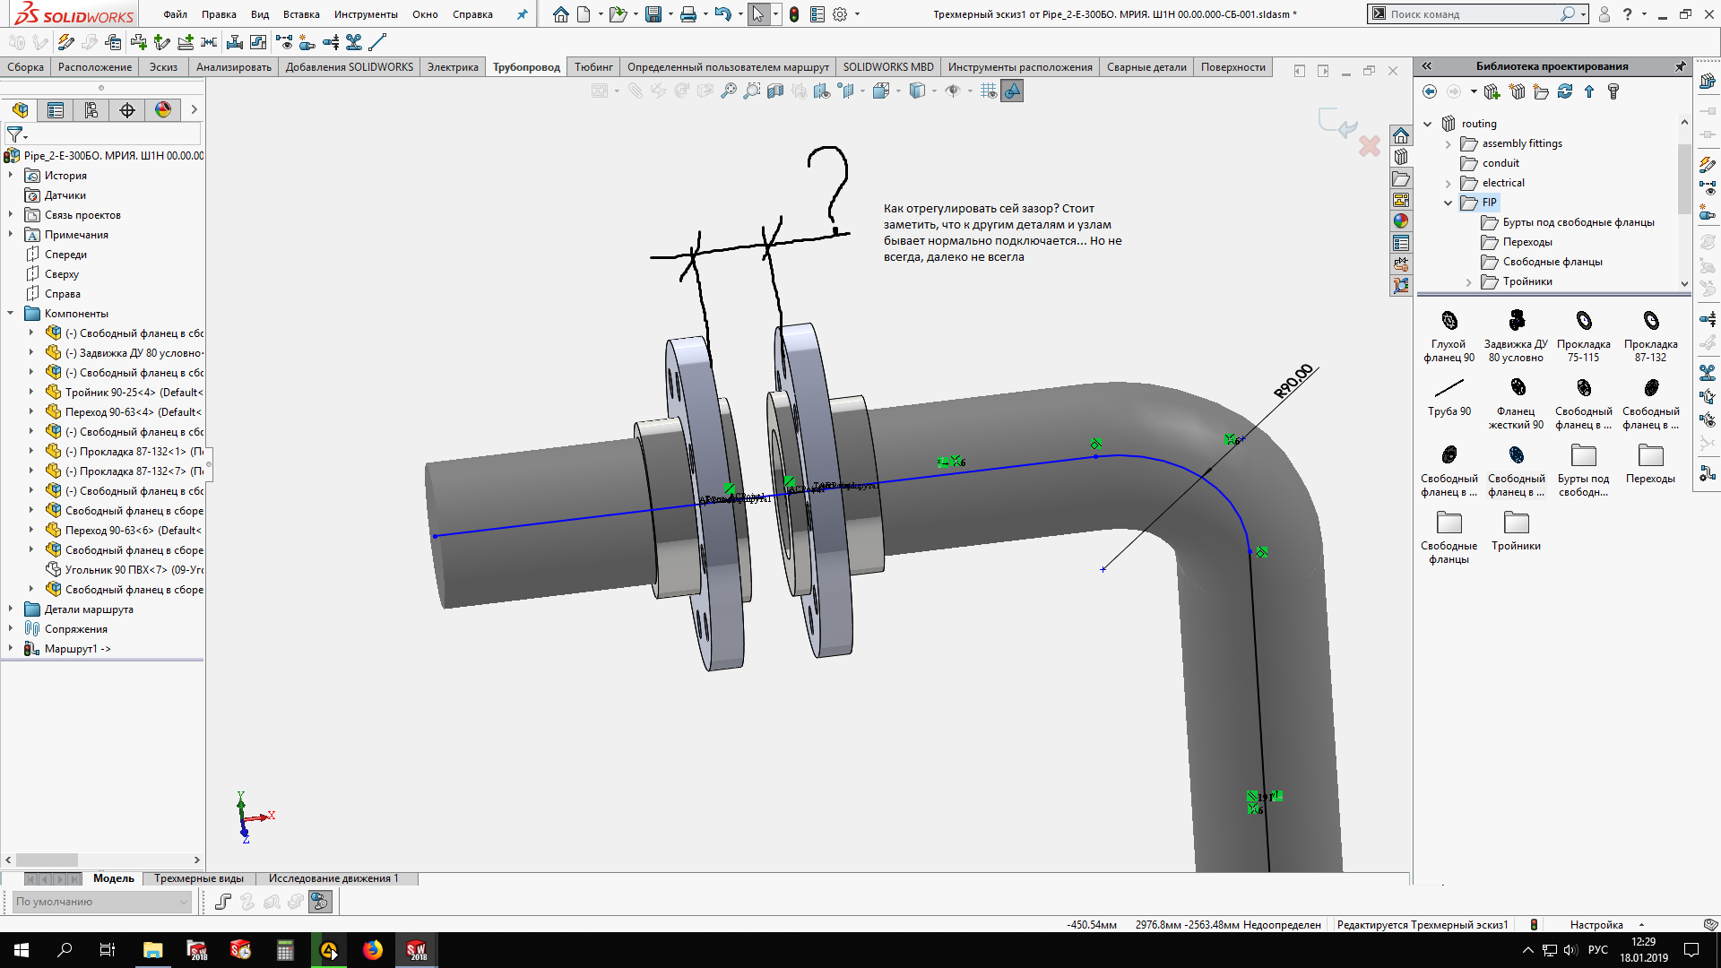Expand the Детали маршрута tree node
Screen dimensions: 1721x968
[x=11, y=609]
